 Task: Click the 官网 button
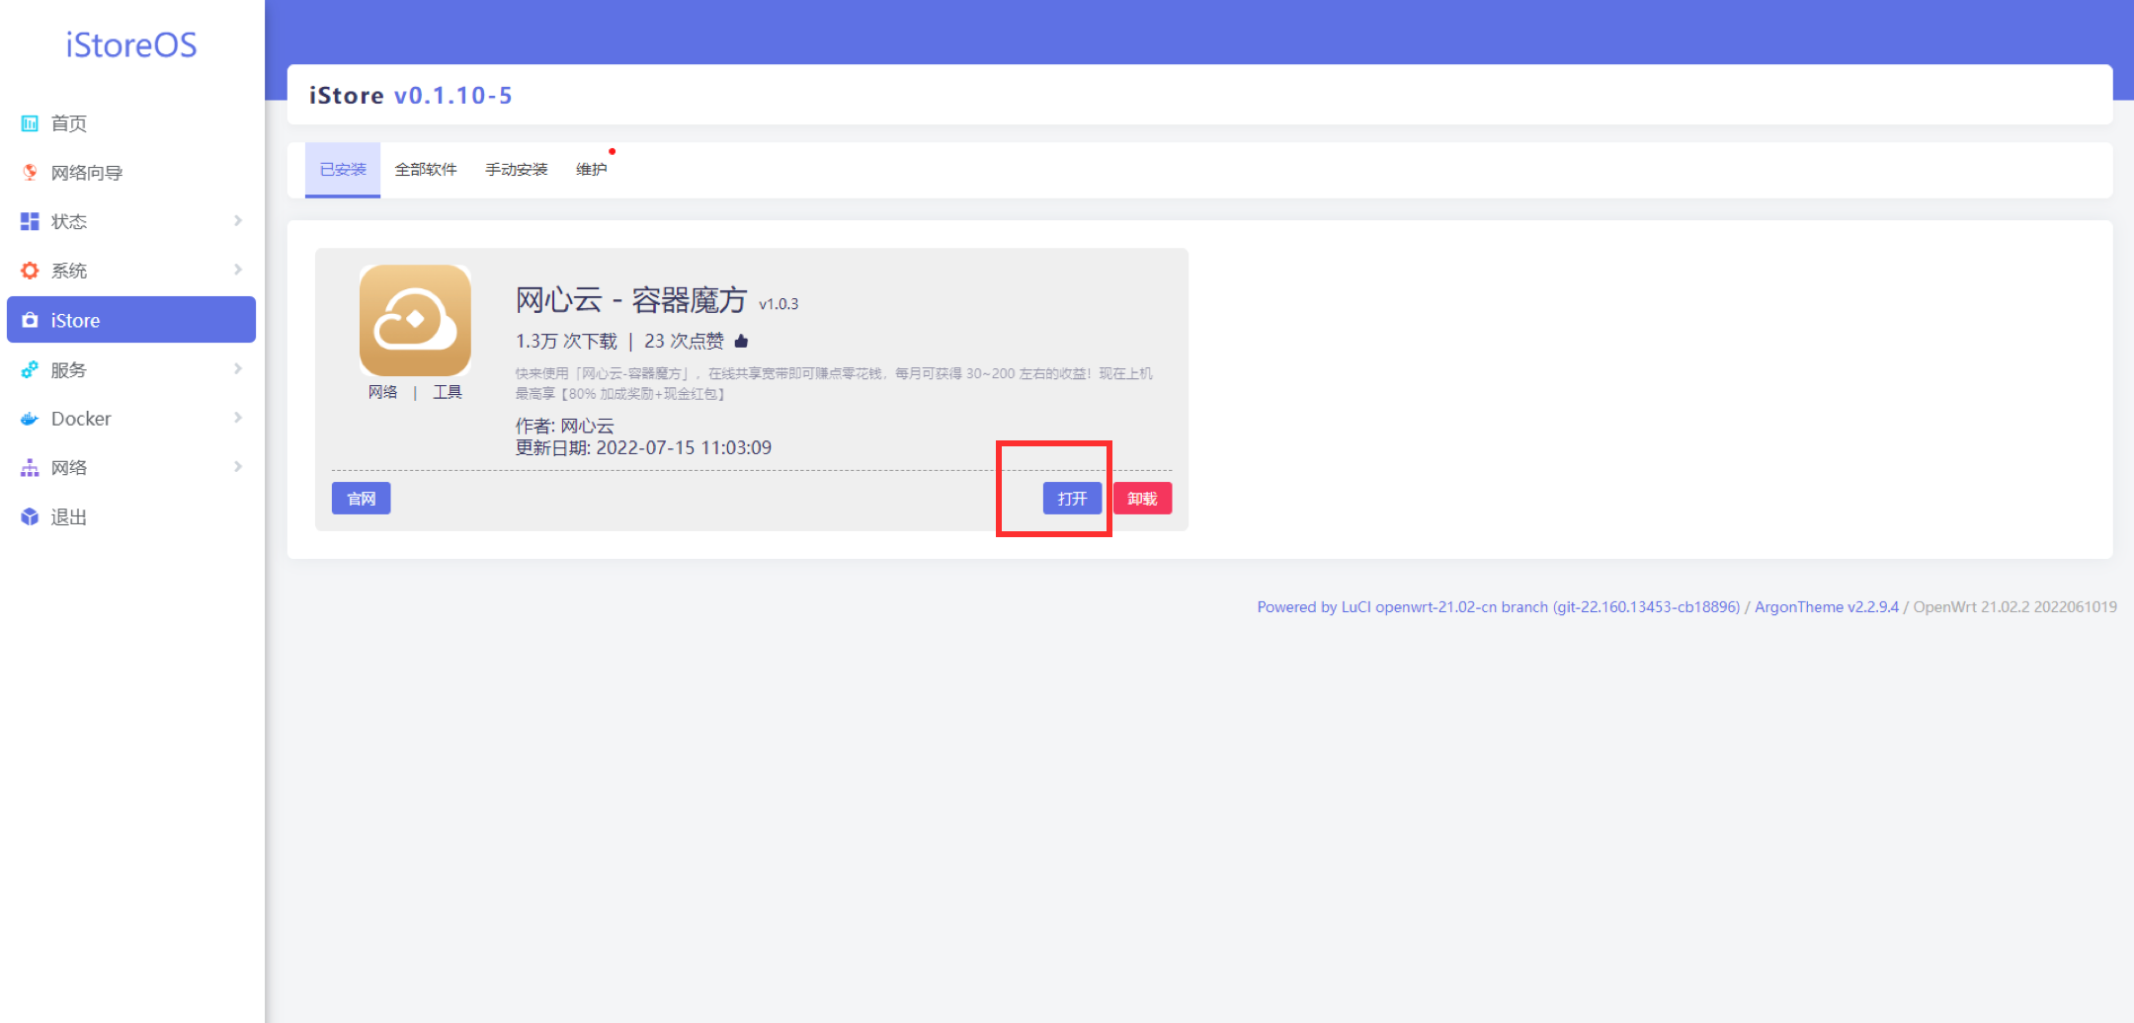(x=362, y=499)
